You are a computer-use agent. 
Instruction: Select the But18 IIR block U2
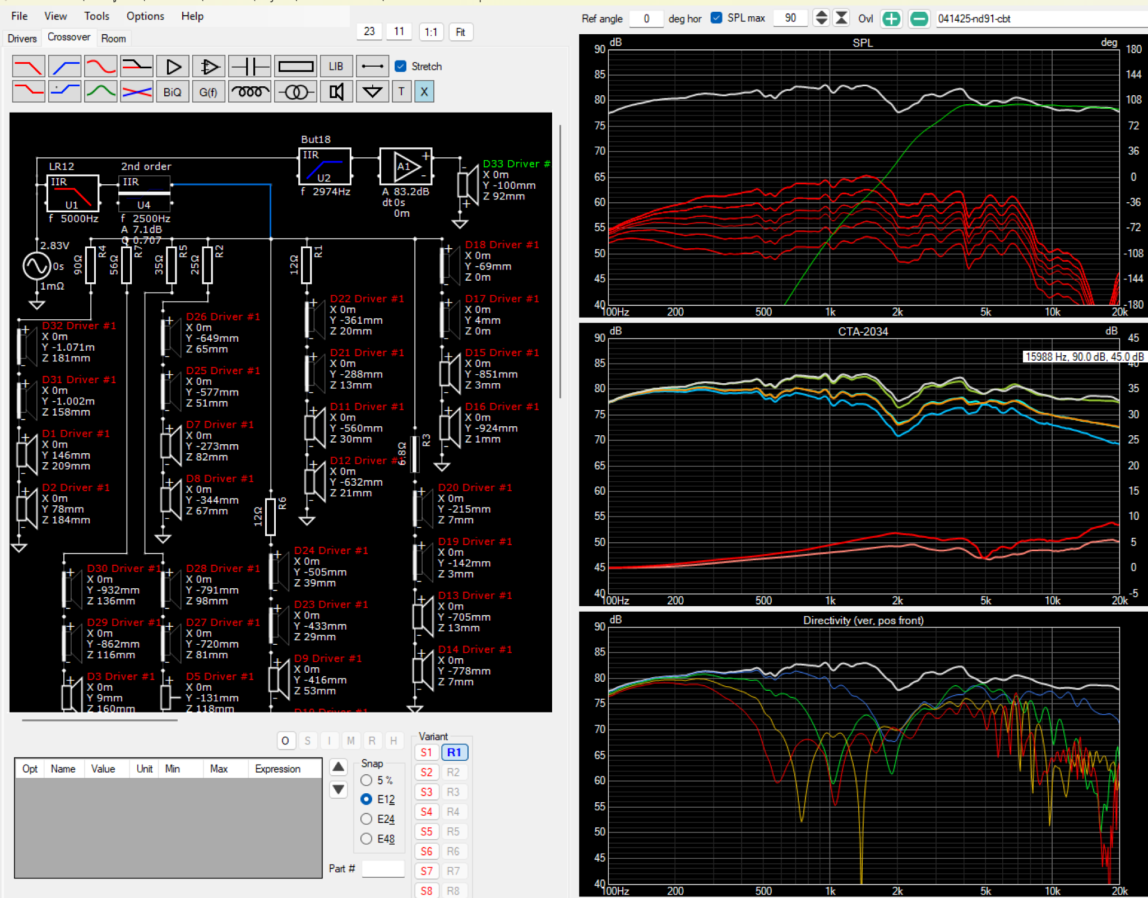point(325,166)
